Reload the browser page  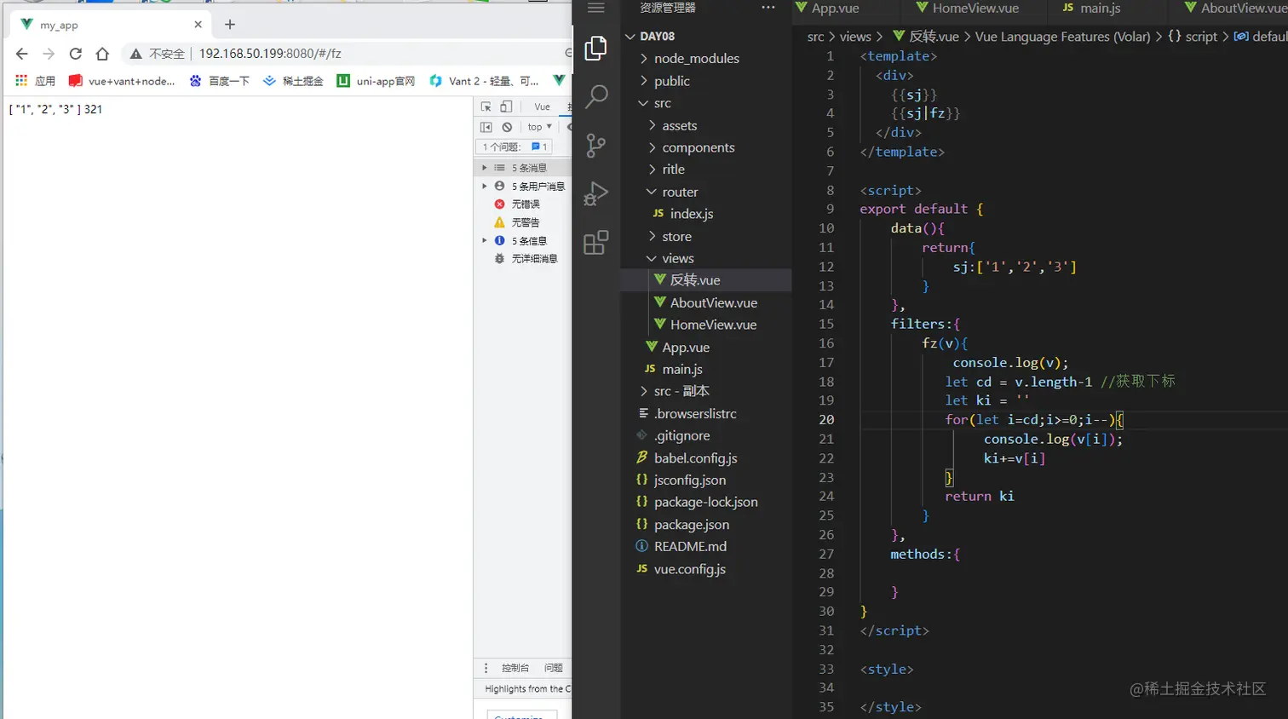[x=76, y=54]
